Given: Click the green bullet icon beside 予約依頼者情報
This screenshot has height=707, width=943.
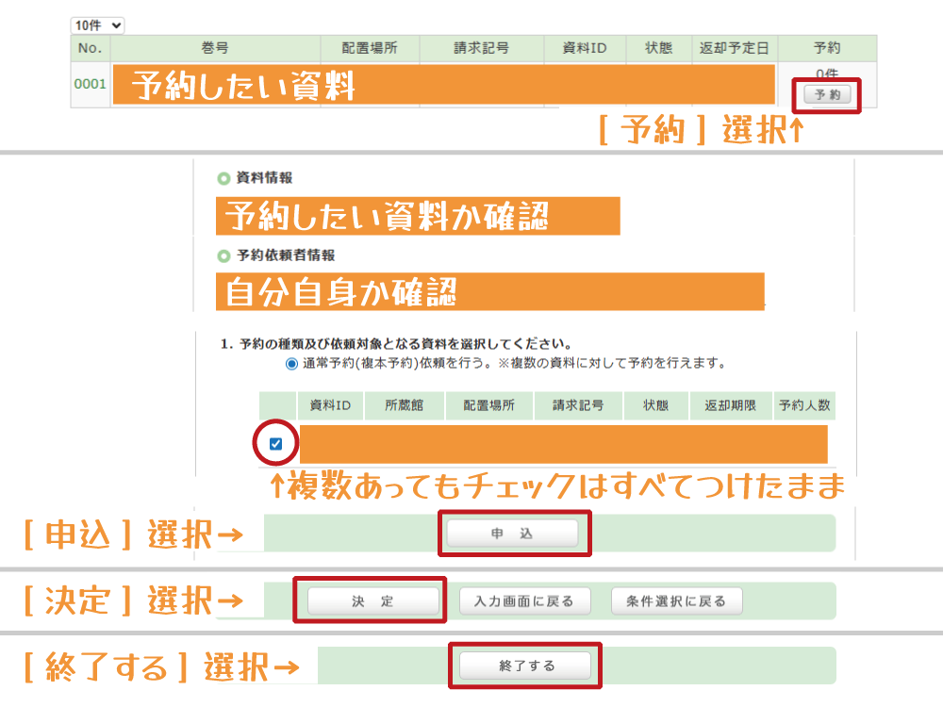Looking at the screenshot, I should (x=223, y=255).
